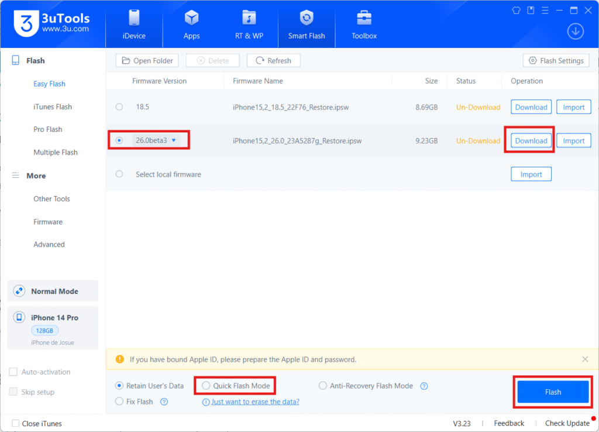Open help for Anti-Recovery Flash Mode
This screenshot has width=599, height=432.
coord(424,386)
